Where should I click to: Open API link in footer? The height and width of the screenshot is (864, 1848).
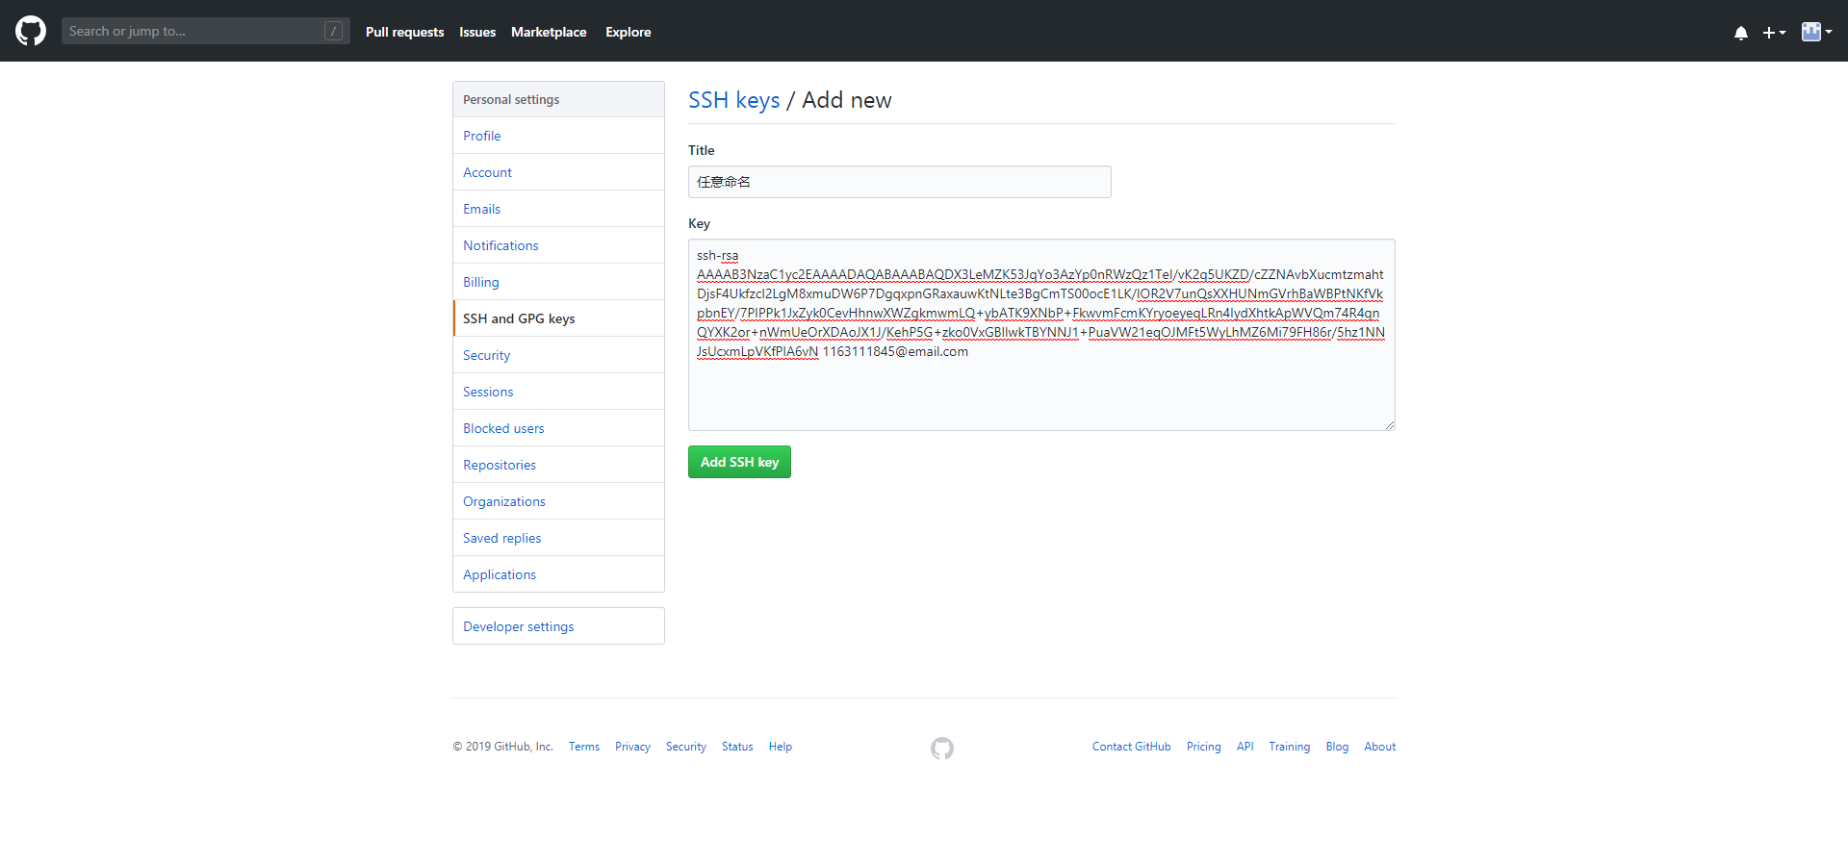point(1245,747)
